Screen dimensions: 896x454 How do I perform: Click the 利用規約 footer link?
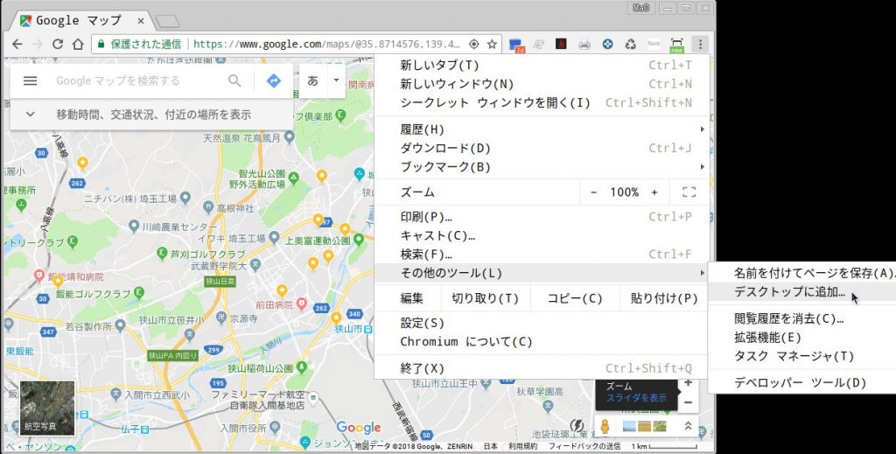522,446
